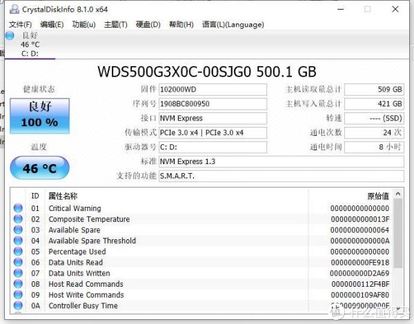
Task: Close the CrystalDiskInfo window
Action: tap(395, 9)
